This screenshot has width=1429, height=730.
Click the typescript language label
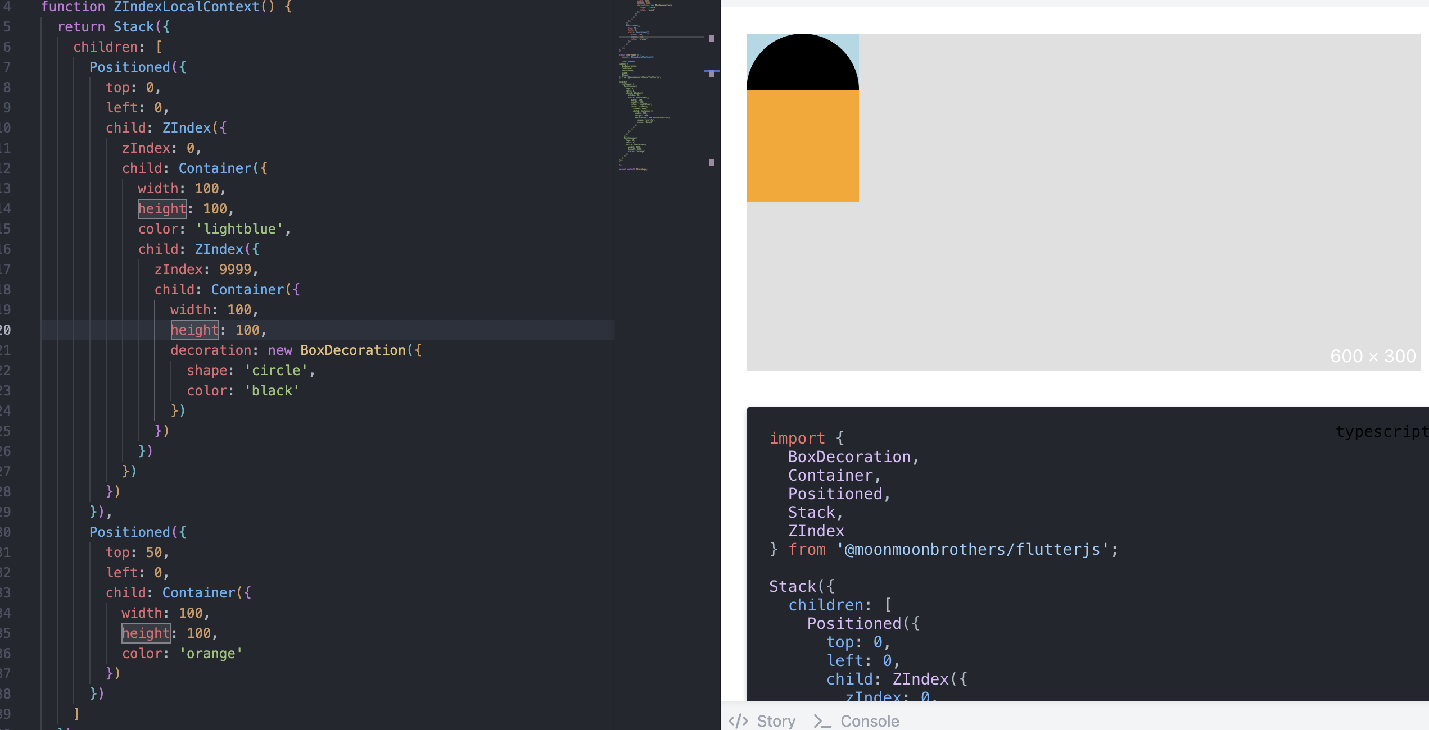click(1382, 431)
